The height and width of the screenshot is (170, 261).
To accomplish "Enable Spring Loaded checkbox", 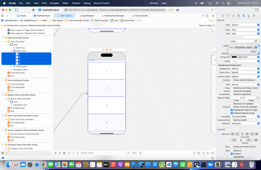I will tap(232, 120).
